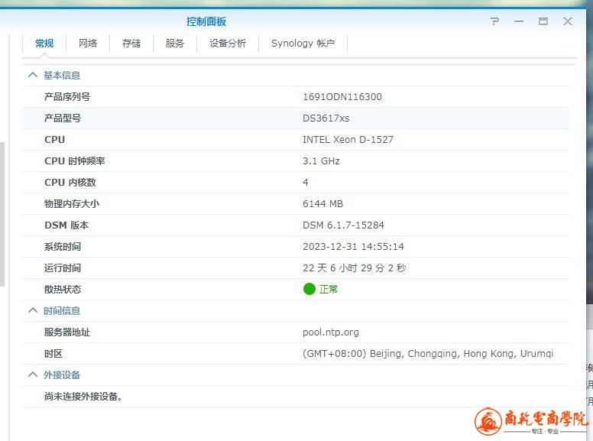
Task: Click system time 2023-12-31 14:55:14
Action: [353, 247]
